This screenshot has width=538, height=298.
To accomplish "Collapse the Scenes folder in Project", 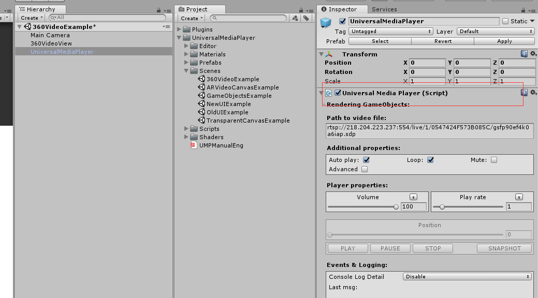I will (185, 71).
